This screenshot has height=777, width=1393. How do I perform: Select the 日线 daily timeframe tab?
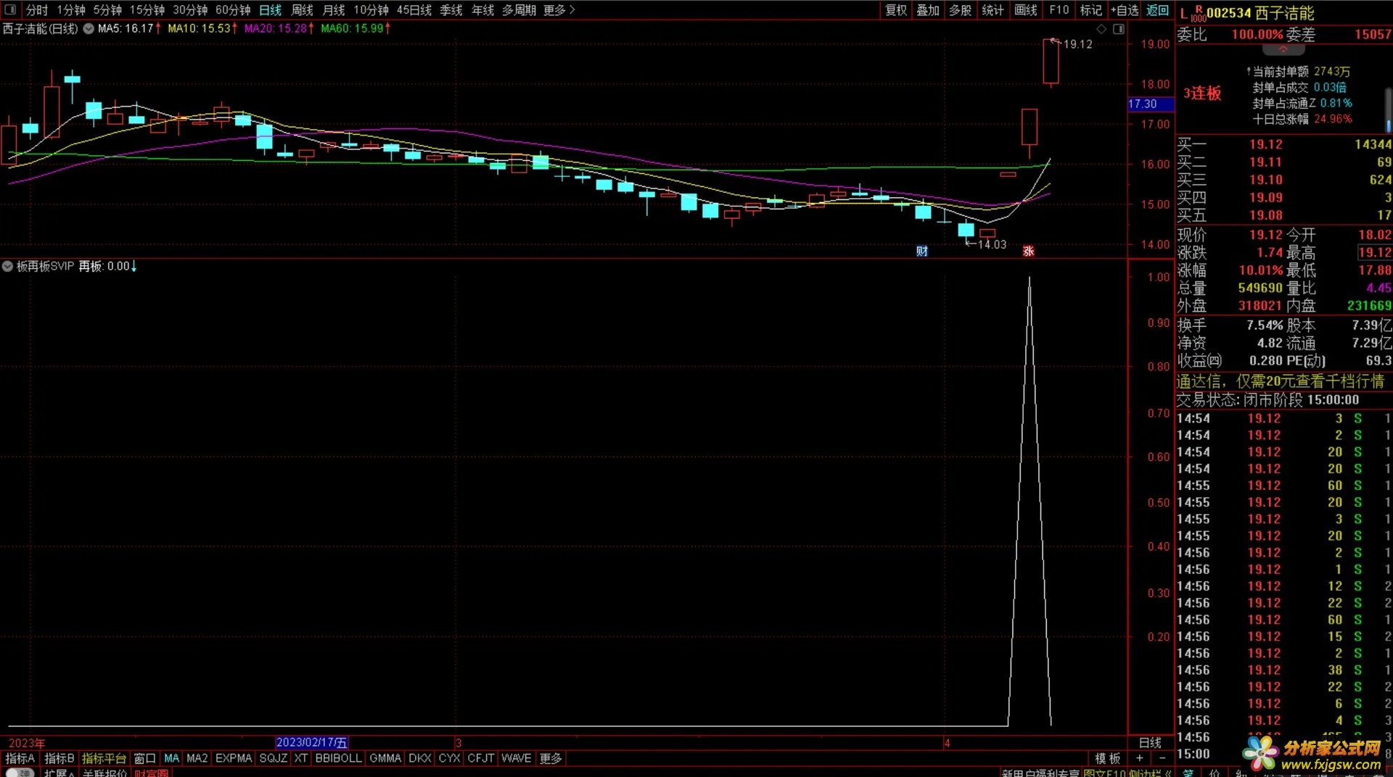pos(270,10)
